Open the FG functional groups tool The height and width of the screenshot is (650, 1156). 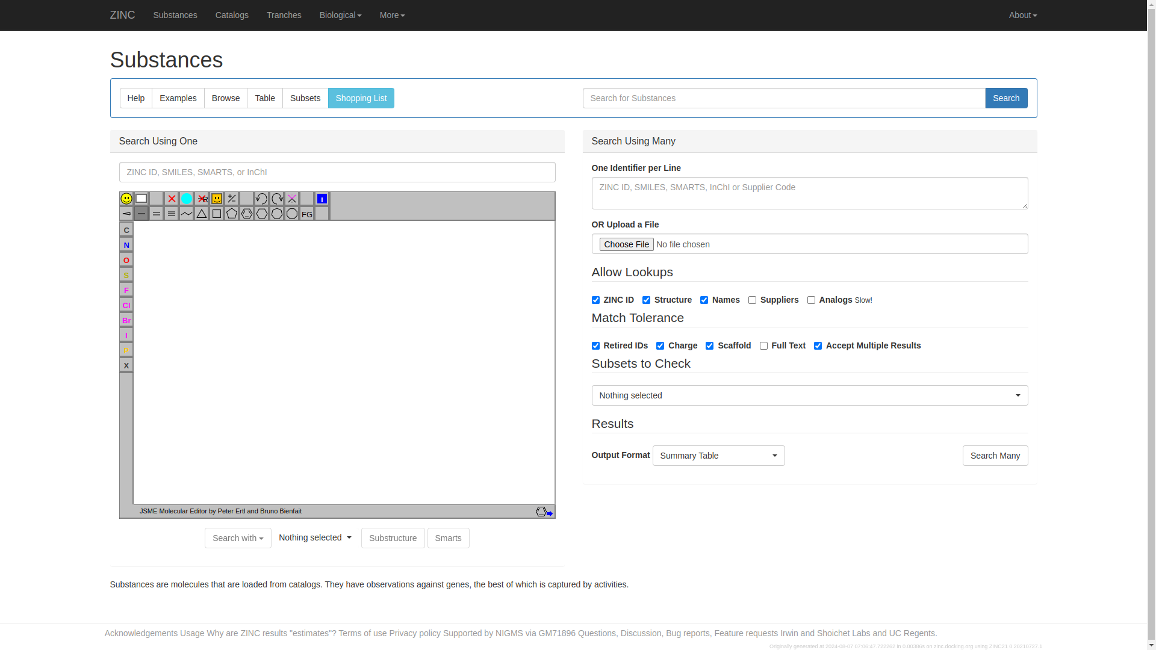coord(307,214)
